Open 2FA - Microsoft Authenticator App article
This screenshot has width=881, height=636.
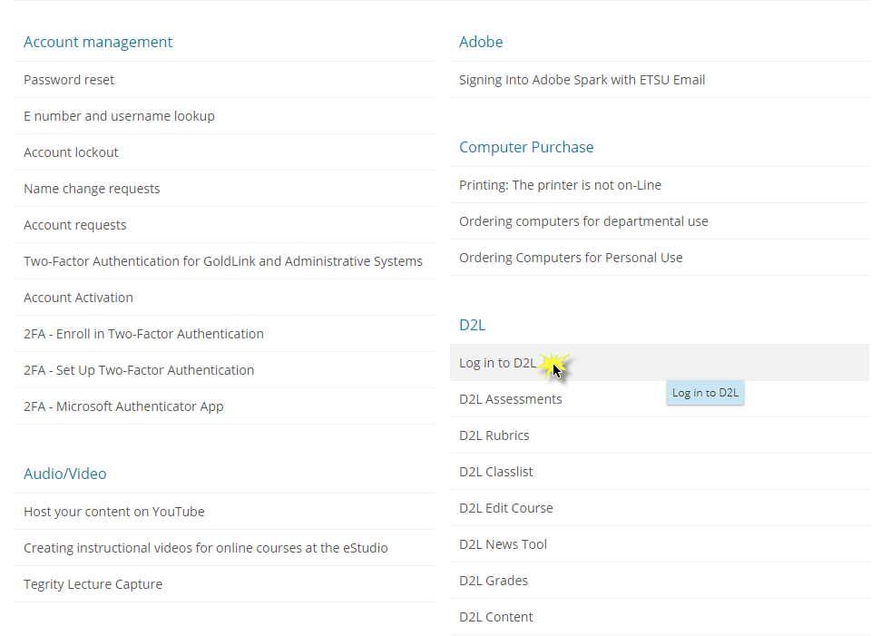(x=123, y=406)
